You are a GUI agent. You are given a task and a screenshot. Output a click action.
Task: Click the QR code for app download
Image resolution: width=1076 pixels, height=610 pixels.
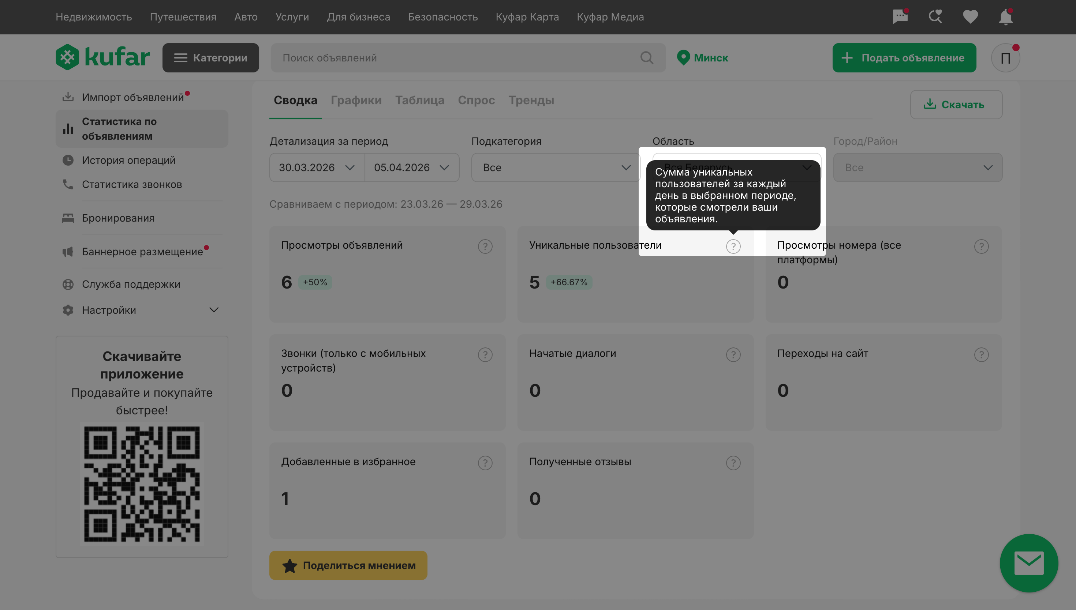coord(142,484)
